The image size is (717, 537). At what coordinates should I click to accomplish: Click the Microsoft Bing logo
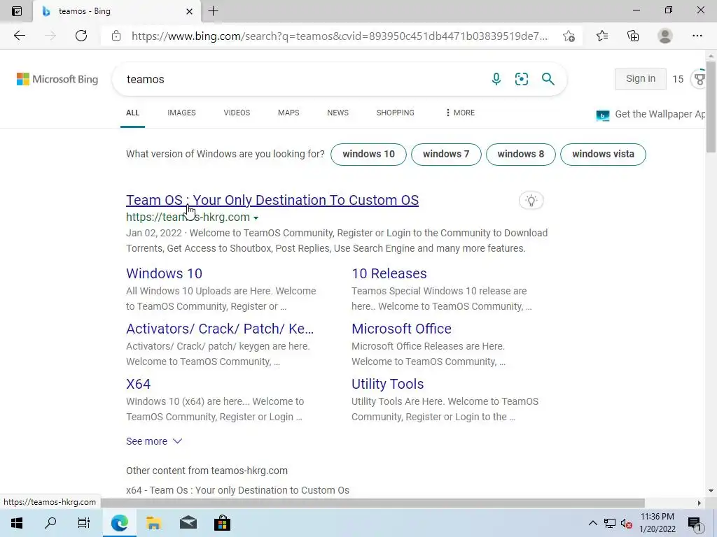coord(57,79)
